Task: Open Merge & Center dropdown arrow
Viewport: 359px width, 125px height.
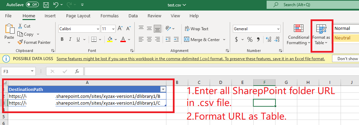Action: tap(224, 39)
